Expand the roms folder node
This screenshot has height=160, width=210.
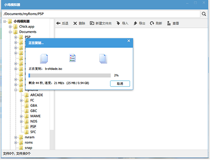(x=16, y=143)
